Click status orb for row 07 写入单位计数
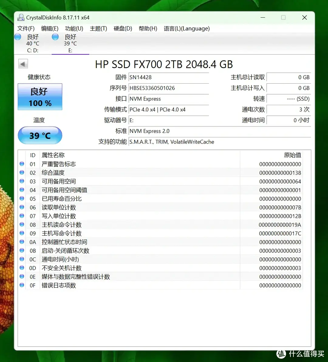The height and width of the screenshot is (362, 328). [22, 216]
